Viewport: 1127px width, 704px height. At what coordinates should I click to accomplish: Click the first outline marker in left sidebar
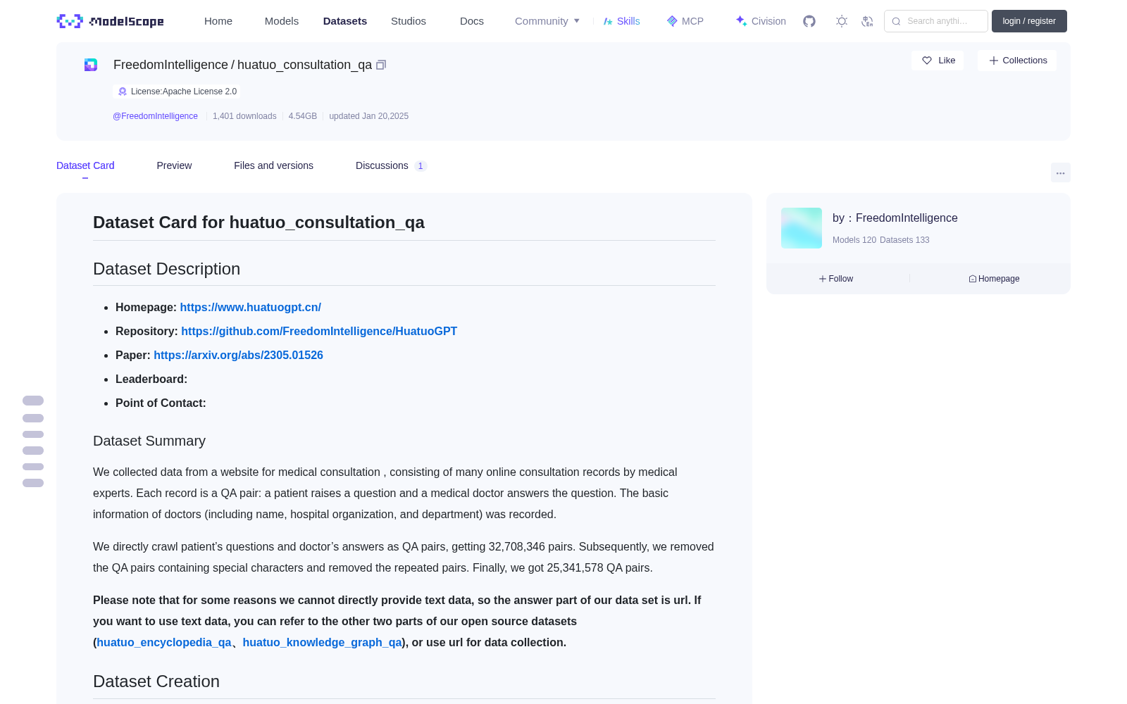click(33, 401)
